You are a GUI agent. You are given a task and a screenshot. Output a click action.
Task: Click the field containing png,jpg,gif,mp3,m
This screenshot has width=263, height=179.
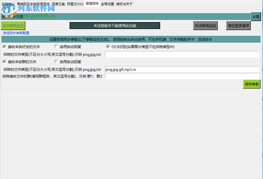pos(182,69)
